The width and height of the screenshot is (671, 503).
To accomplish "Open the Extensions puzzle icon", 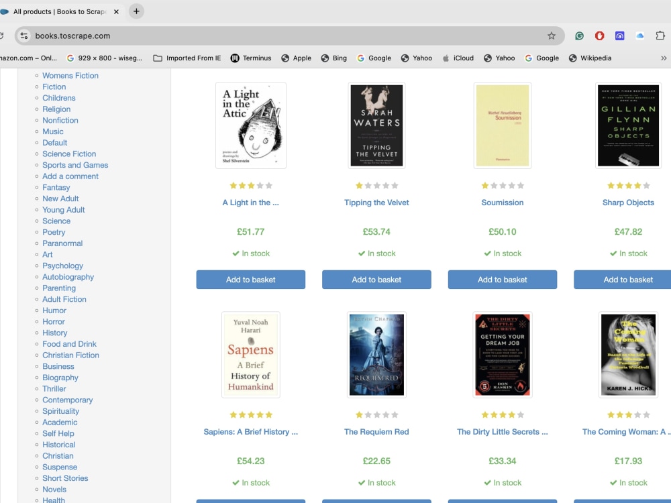I will coord(660,36).
